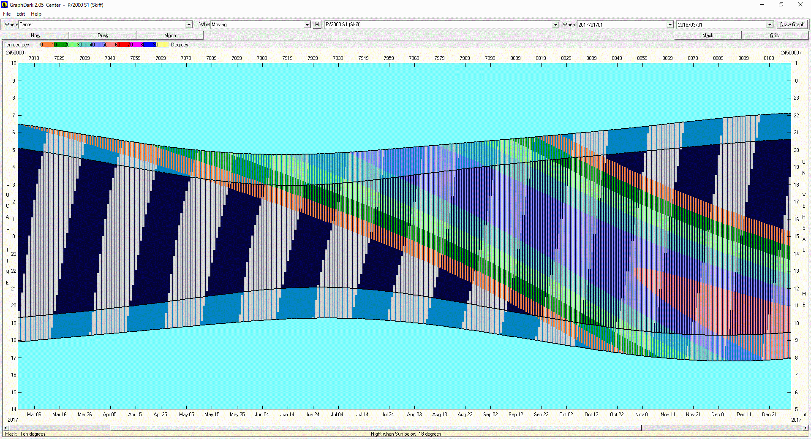Open the Edit menu
Screen dimensions: 811x439
click(x=21, y=14)
